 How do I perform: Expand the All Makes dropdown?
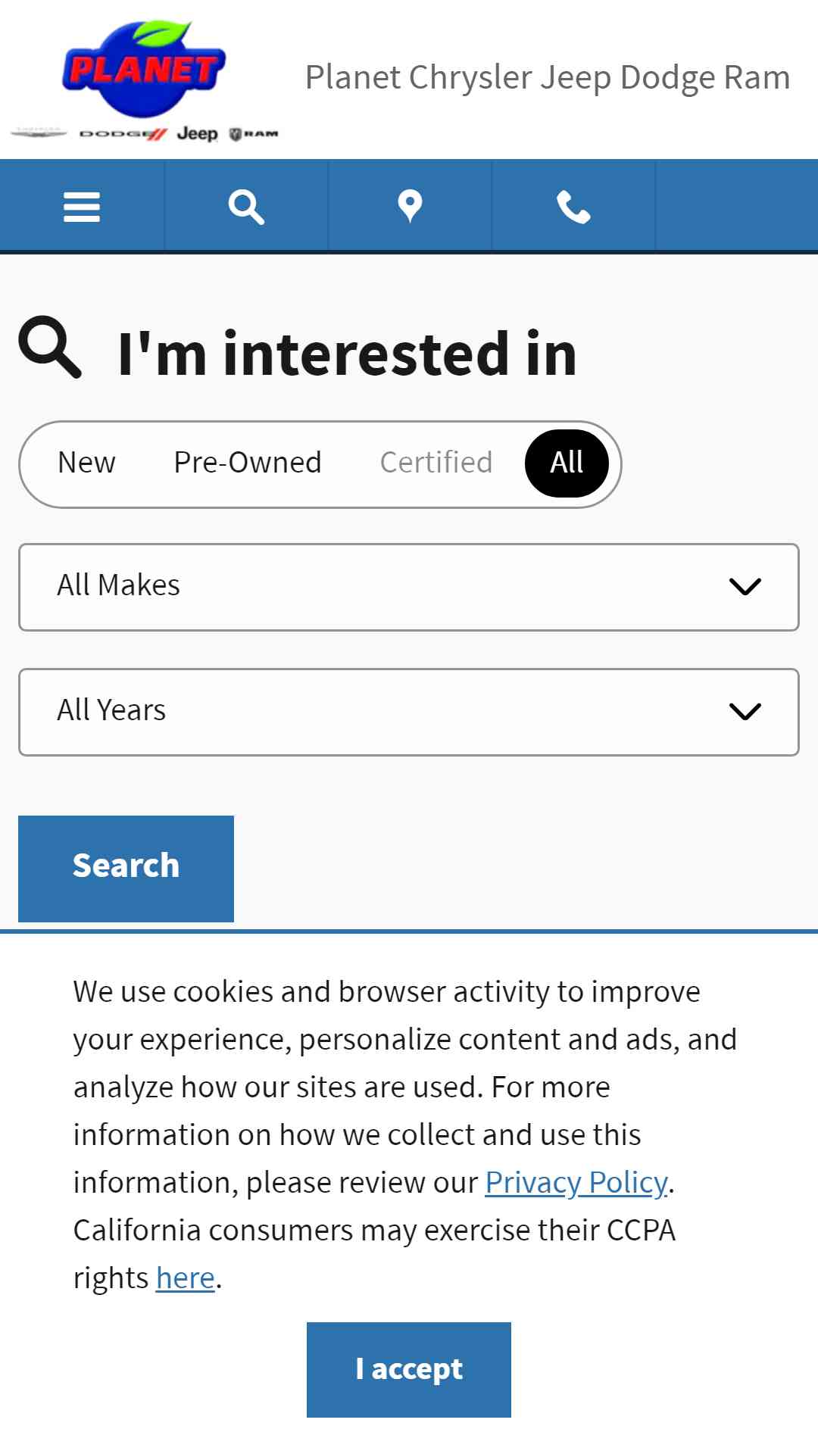click(x=409, y=587)
